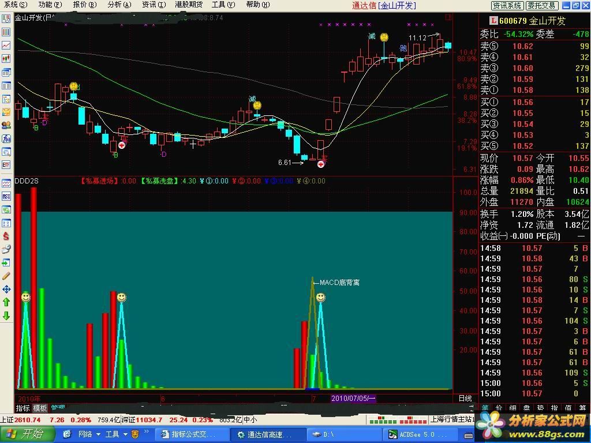Image resolution: width=591 pixels, height=443 pixels.
Task: Expand the 网络 dropdown arrow on taskbar
Action: pos(98,434)
